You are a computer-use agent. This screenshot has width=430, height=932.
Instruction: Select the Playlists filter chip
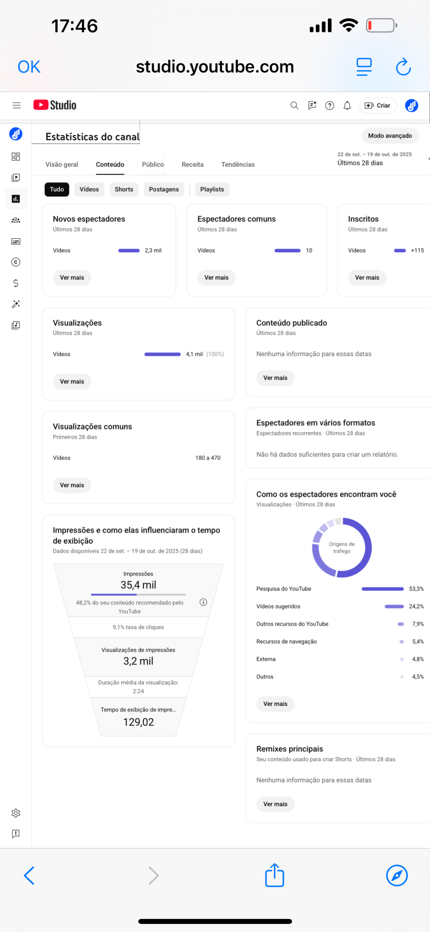(212, 189)
